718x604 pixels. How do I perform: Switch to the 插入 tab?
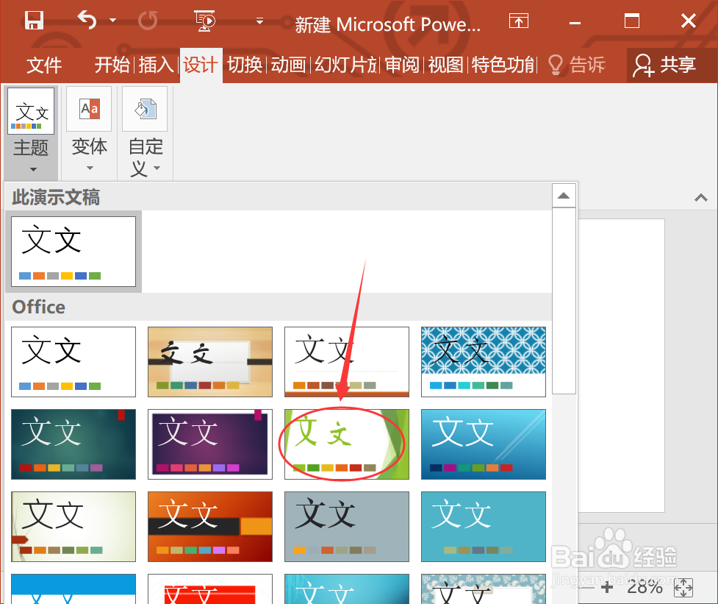[x=156, y=65]
